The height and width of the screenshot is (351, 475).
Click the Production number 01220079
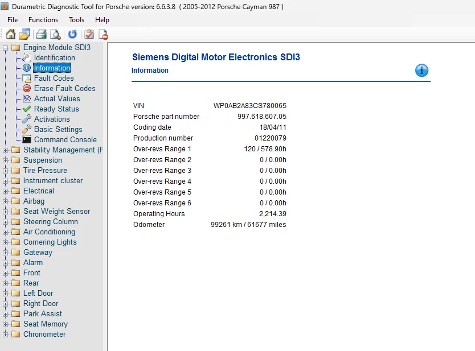[271, 138]
